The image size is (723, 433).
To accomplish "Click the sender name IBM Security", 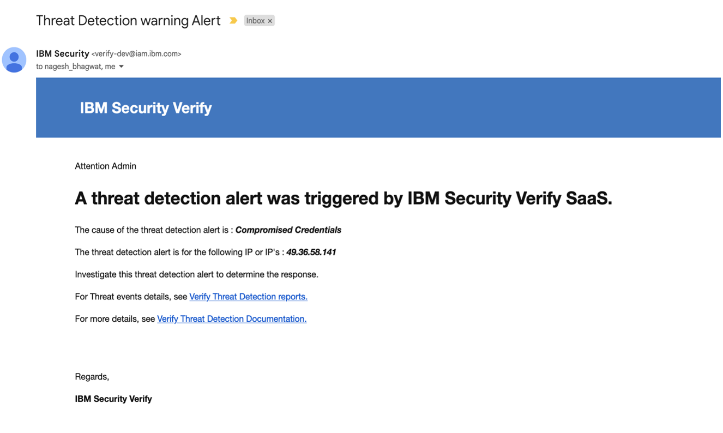I will click(62, 53).
